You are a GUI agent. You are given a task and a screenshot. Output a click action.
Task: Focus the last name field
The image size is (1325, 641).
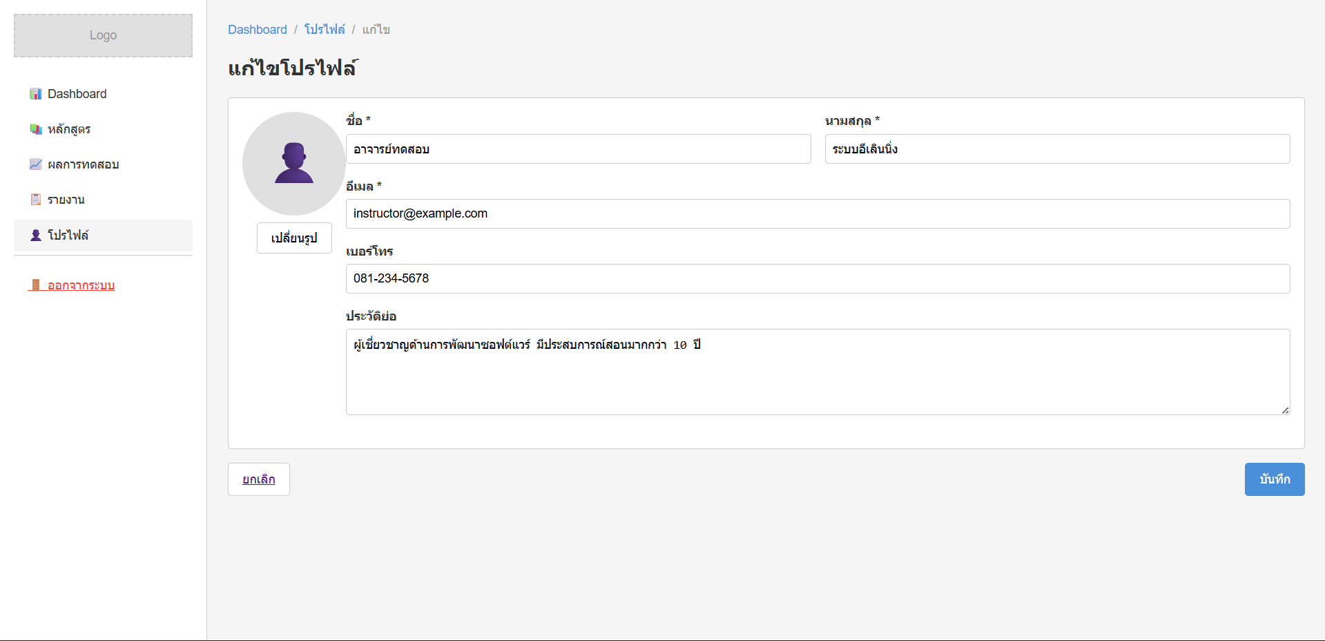pos(1057,149)
